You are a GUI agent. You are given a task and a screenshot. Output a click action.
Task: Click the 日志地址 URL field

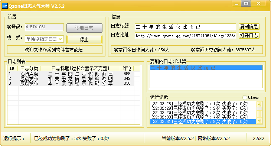(185, 36)
